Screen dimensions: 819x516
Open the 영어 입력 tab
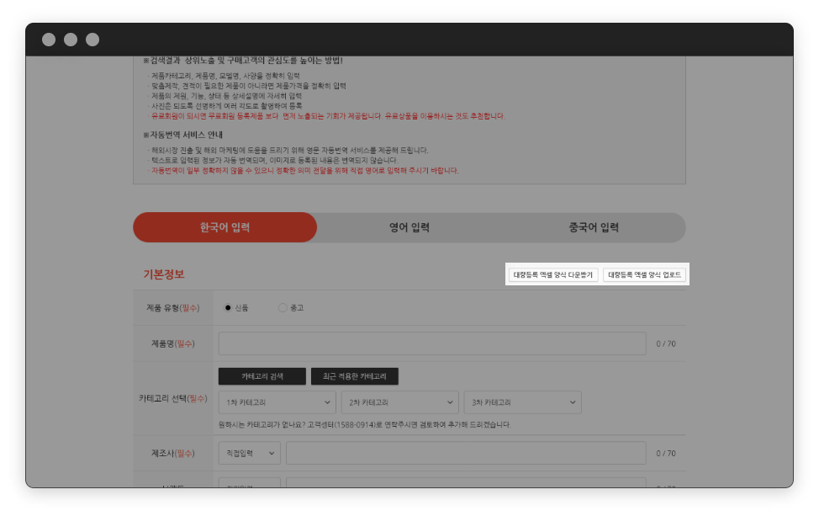tap(409, 227)
